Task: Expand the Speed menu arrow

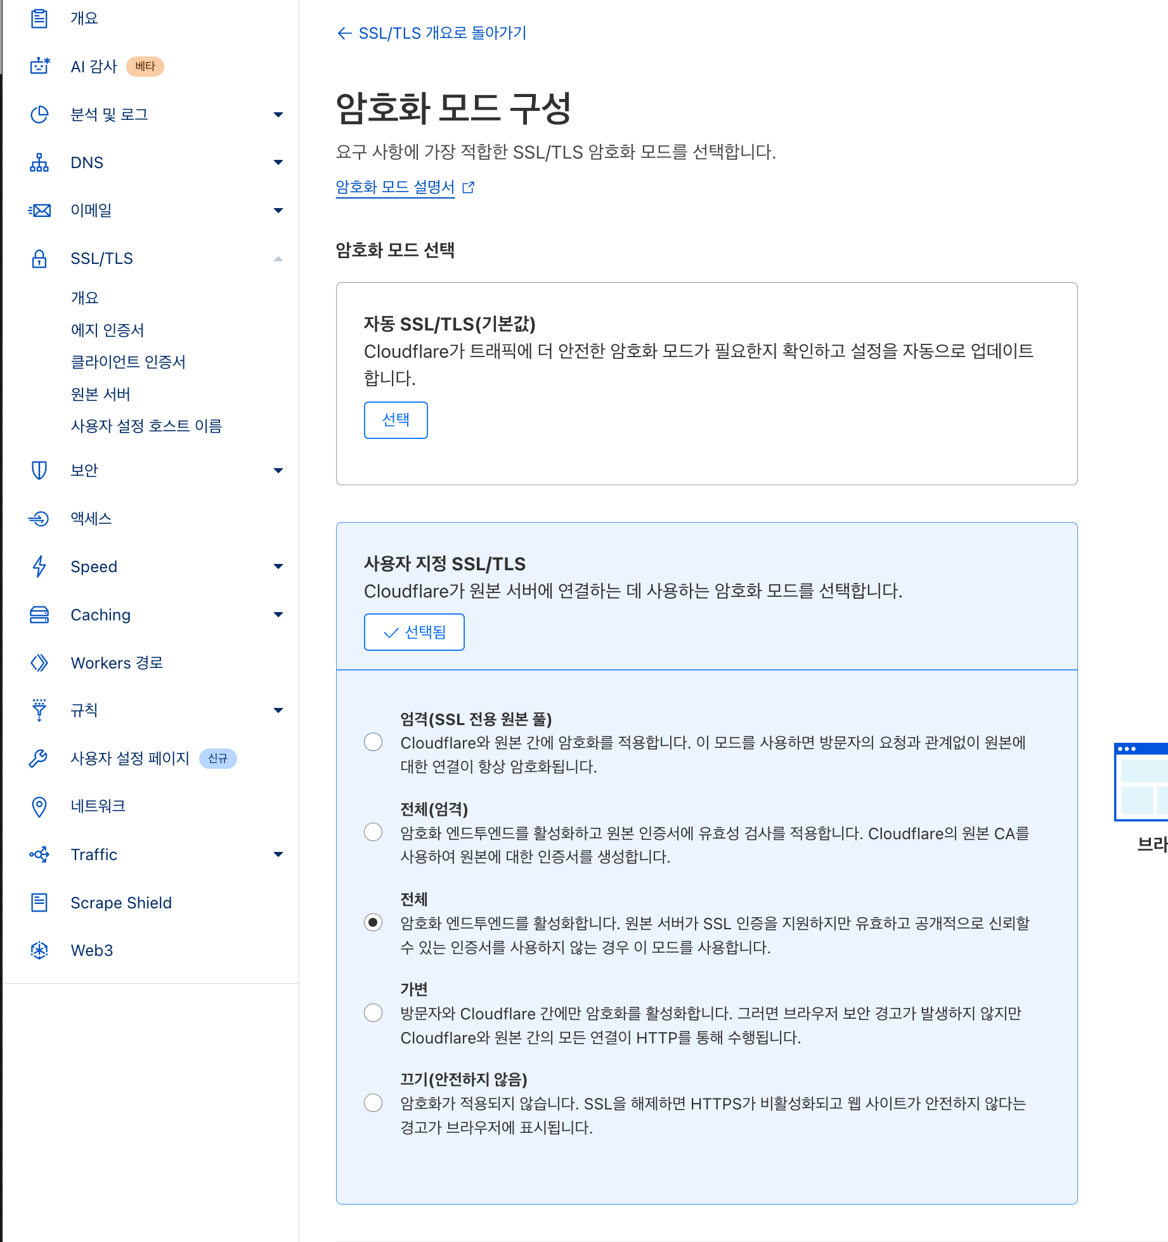Action: (278, 566)
